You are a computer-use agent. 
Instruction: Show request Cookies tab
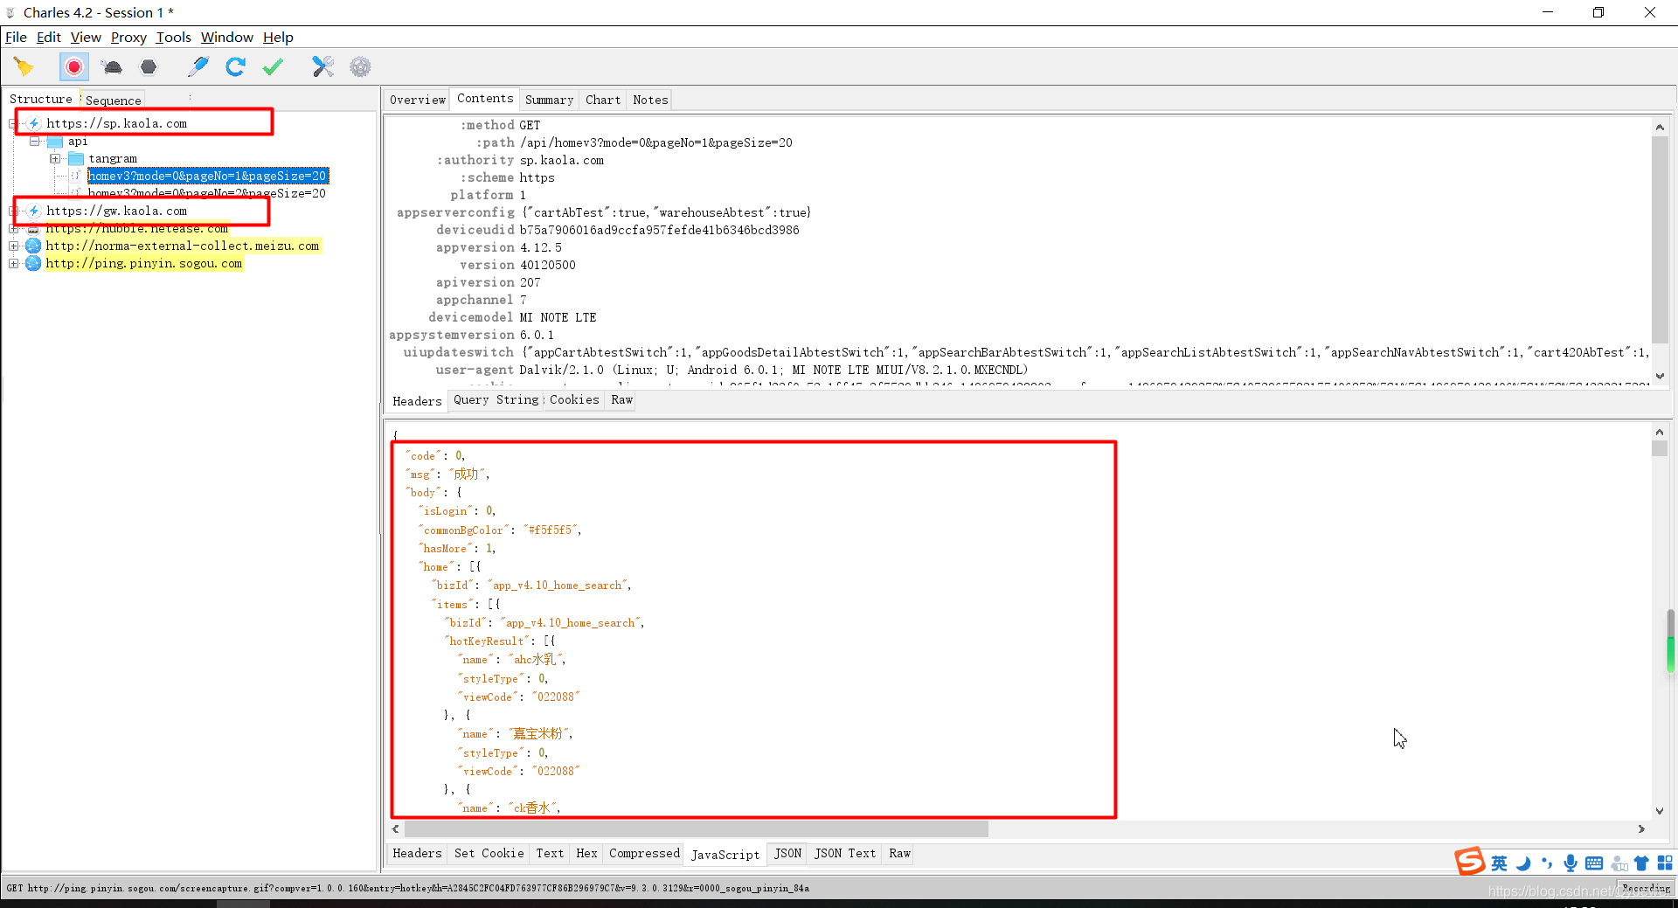point(574,400)
